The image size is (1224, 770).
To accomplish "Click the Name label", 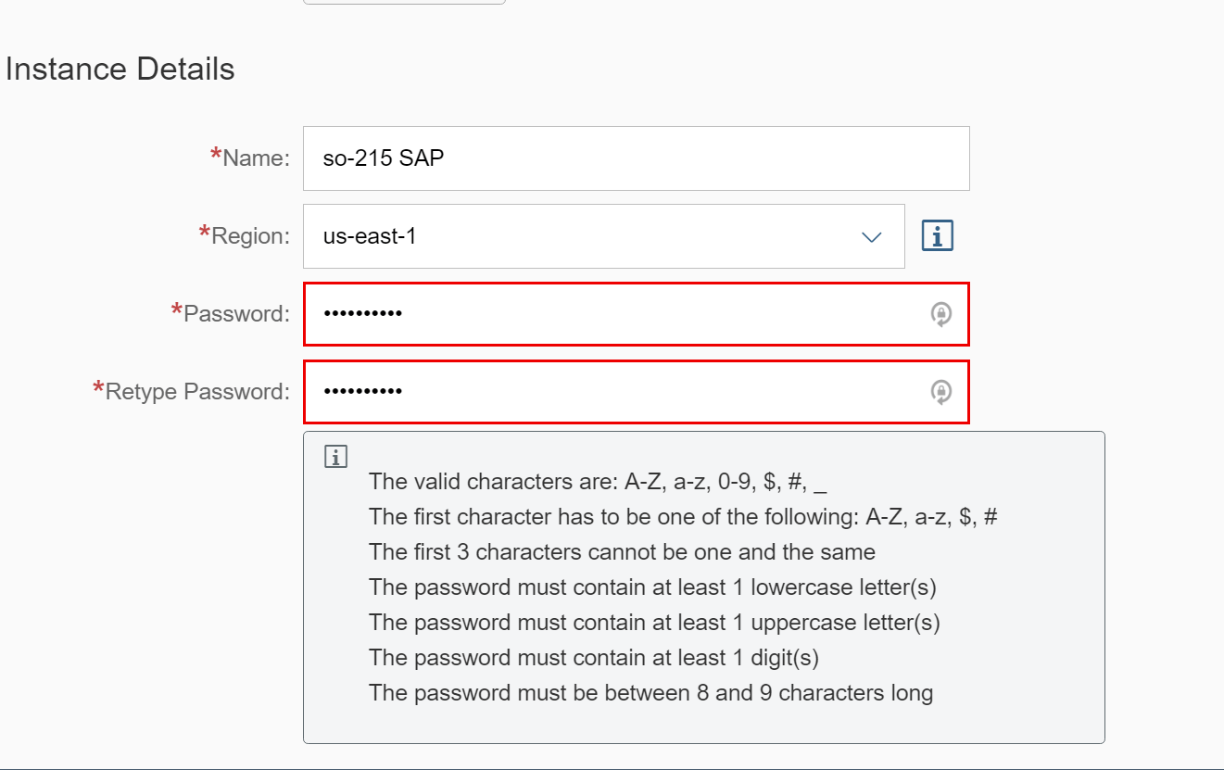I will point(256,158).
